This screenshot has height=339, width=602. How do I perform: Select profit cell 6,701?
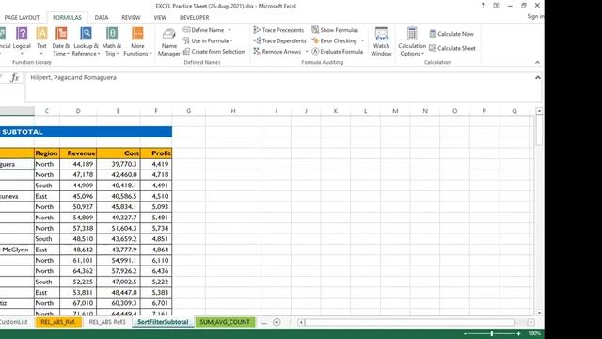click(x=156, y=303)
